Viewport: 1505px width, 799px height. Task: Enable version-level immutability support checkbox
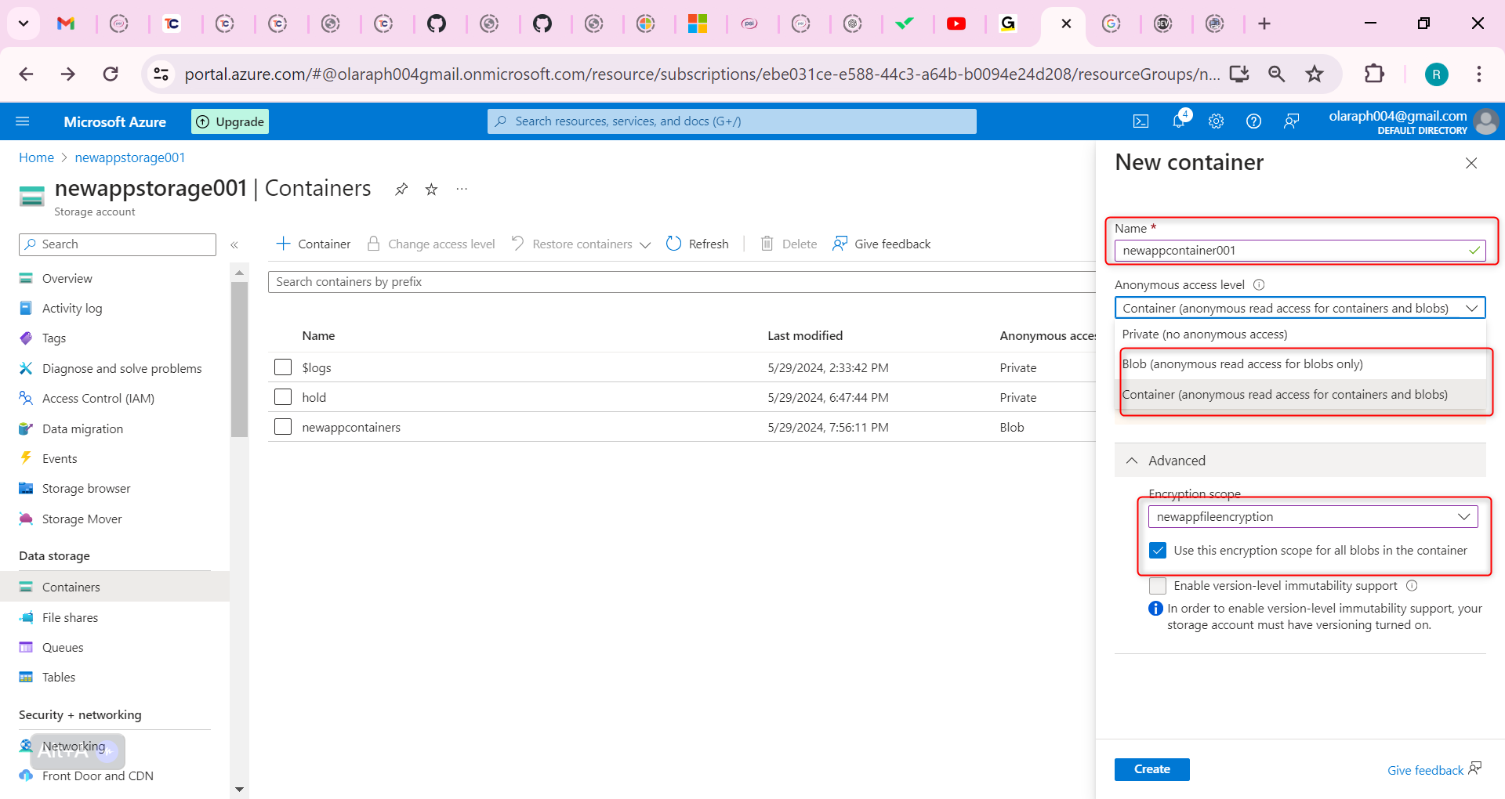(x=1158, y=586)
